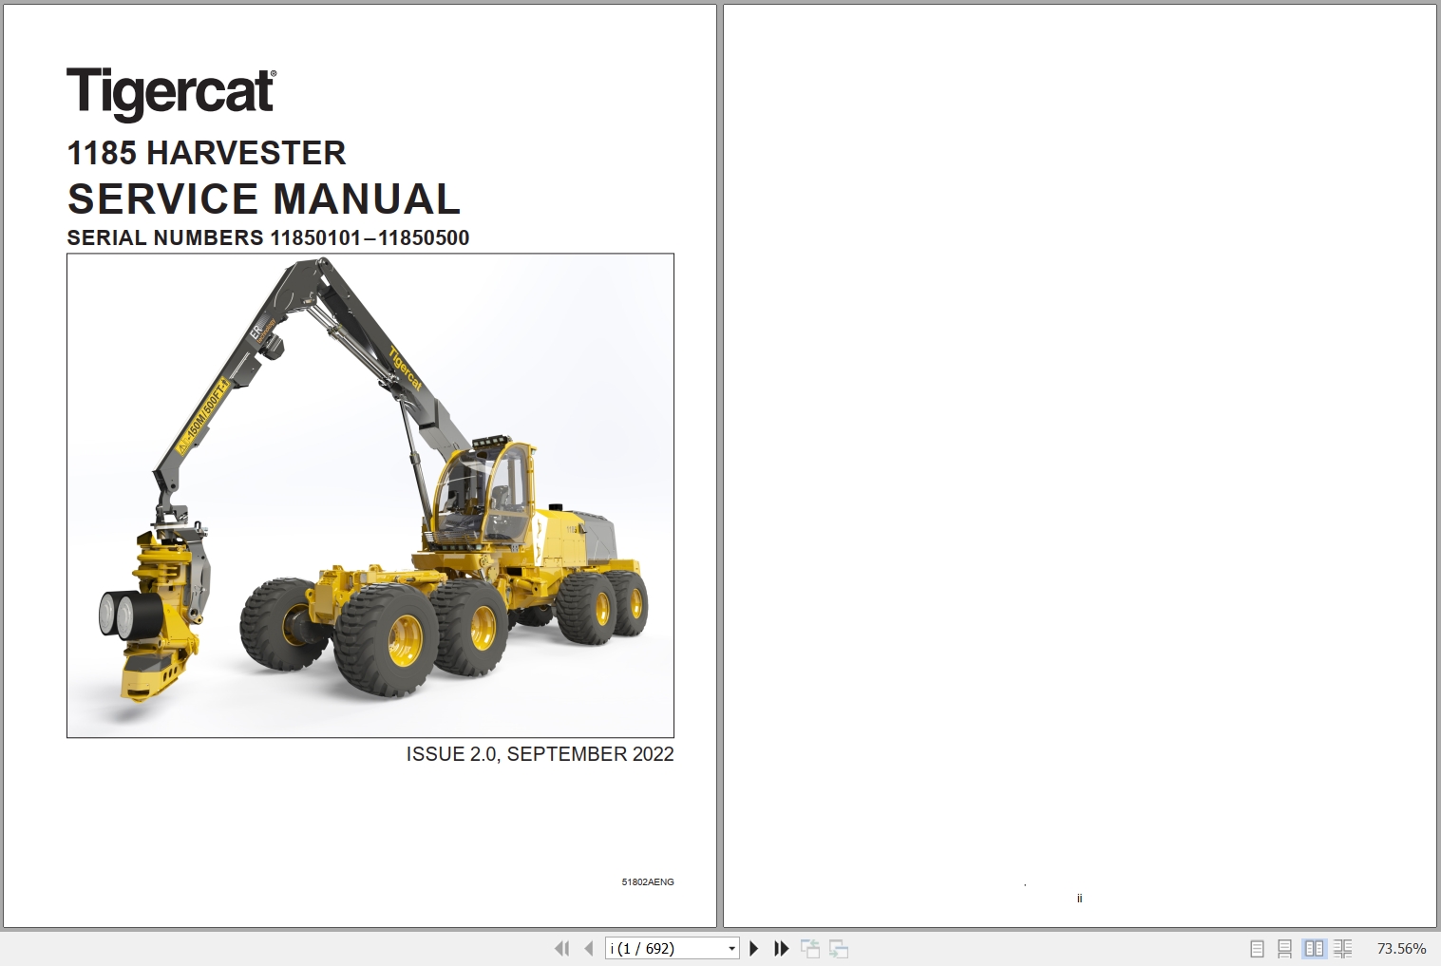Go back one page
The image size is (1441, 966).
(589, 948)
